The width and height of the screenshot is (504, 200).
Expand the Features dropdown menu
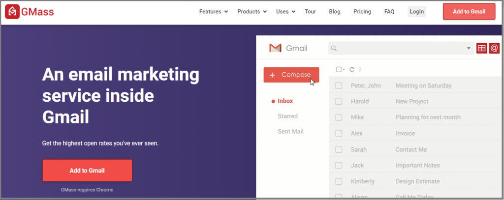(x=214, y=12)
